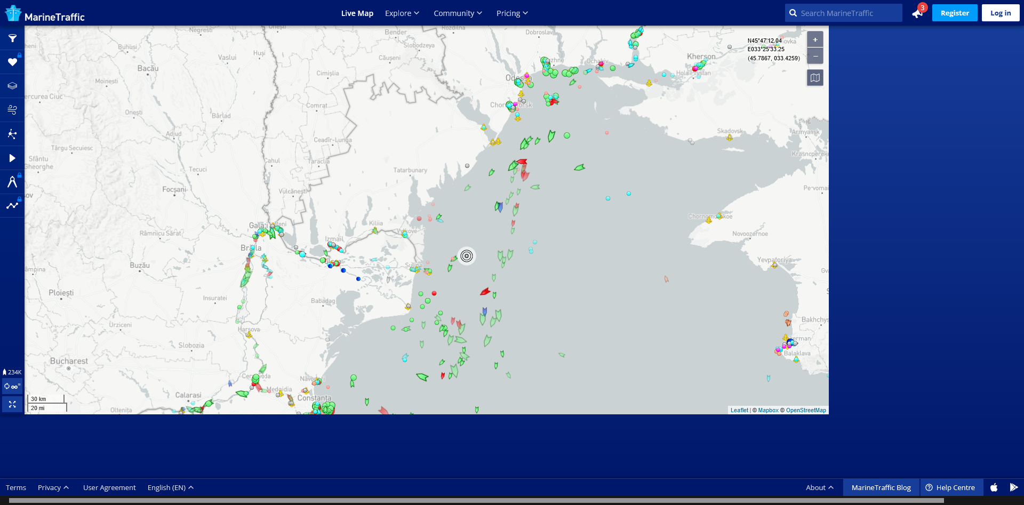Open the route planner line-graph icon

click(x=12, y=205)
